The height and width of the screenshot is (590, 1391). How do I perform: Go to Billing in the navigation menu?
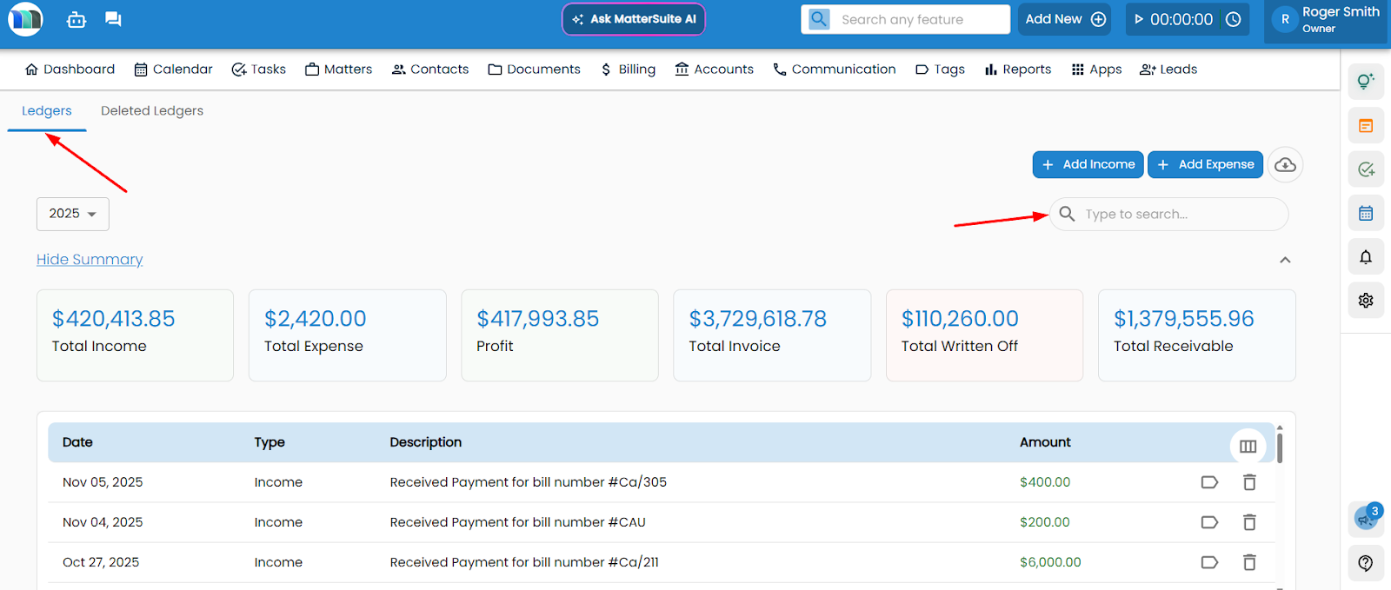(628, 70)
